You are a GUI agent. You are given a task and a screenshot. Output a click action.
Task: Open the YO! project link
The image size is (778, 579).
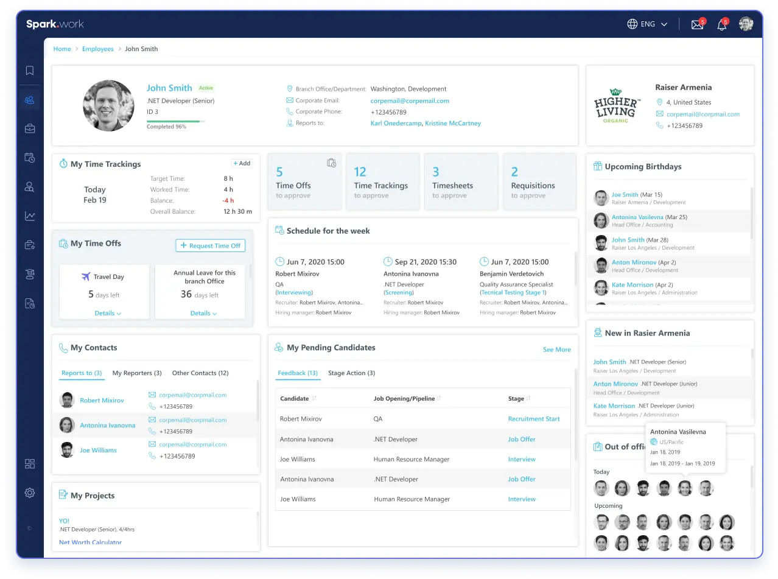point(64,521)
